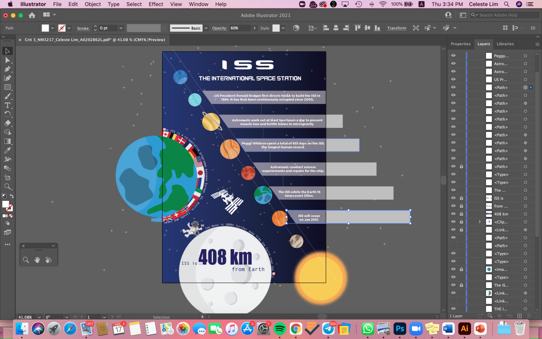Viewport: 542px width, 339px height.
Task: Click Opacity label link
Action: click(x=219, y=28)
